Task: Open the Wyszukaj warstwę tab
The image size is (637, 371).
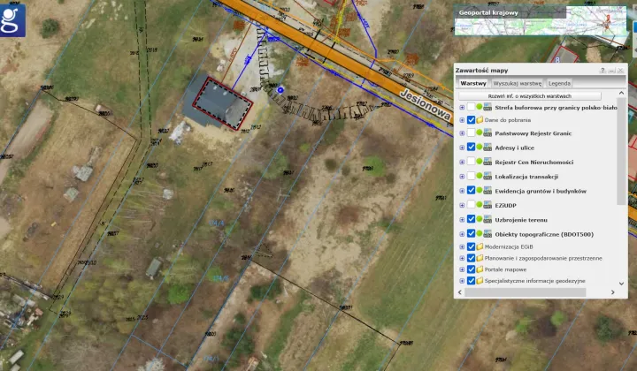Action: [x=518, y=83]
